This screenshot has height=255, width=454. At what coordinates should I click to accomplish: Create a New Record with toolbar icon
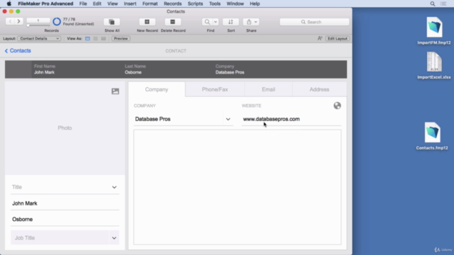(x=147, y=22)
